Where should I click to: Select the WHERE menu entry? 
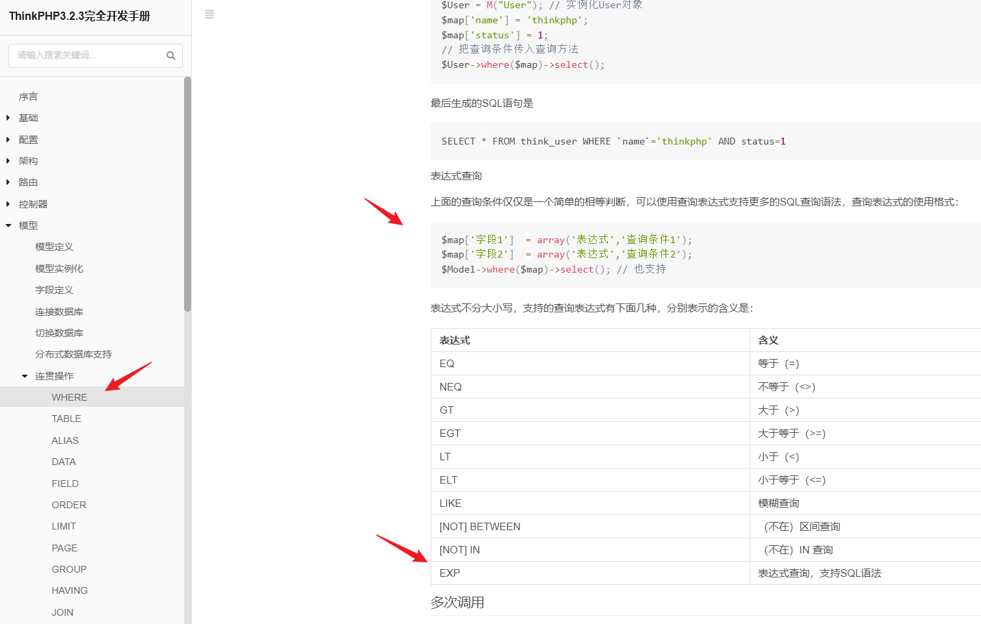pyautogui.click(x=69, y=397)
